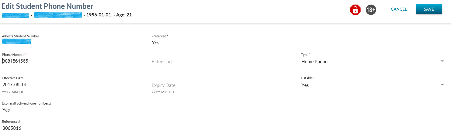Click the red lock stop-sign icon
The height and width of the screenshot is (134, 451).
coord(355,10)
